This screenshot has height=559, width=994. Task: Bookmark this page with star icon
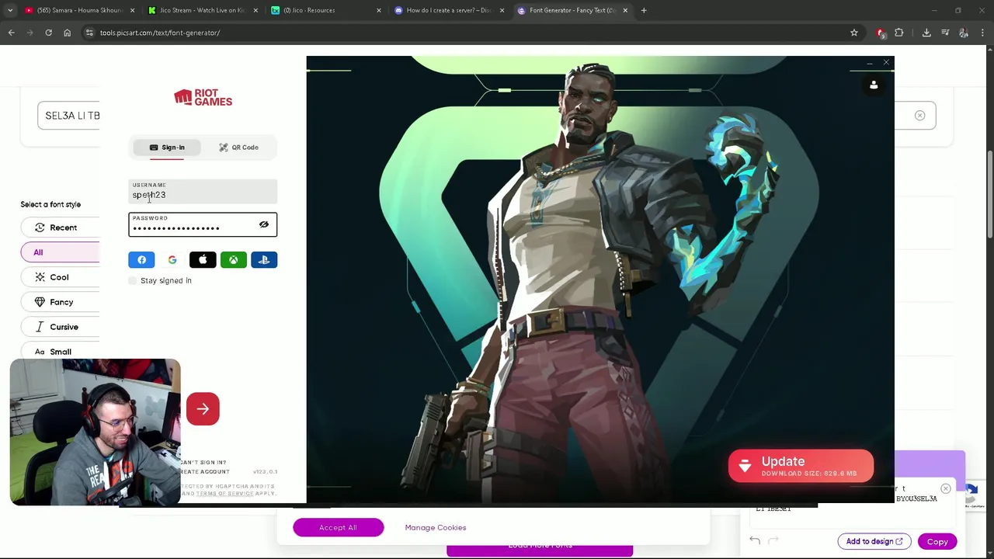(x=854, y=33)
